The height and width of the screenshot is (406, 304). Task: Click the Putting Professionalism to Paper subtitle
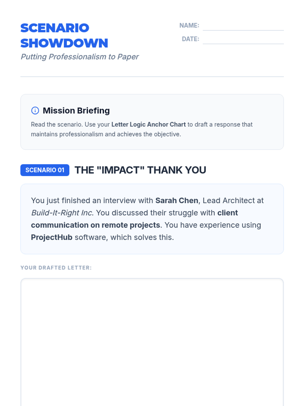click(x=80, y=57)
